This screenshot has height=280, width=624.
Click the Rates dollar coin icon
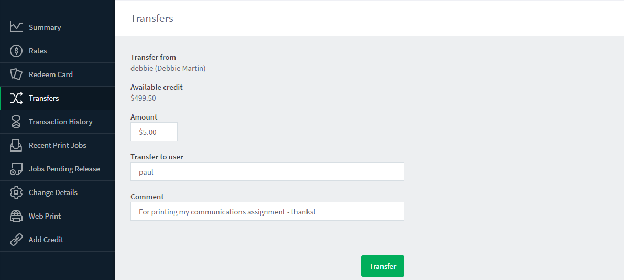click(x=16, y=51)
